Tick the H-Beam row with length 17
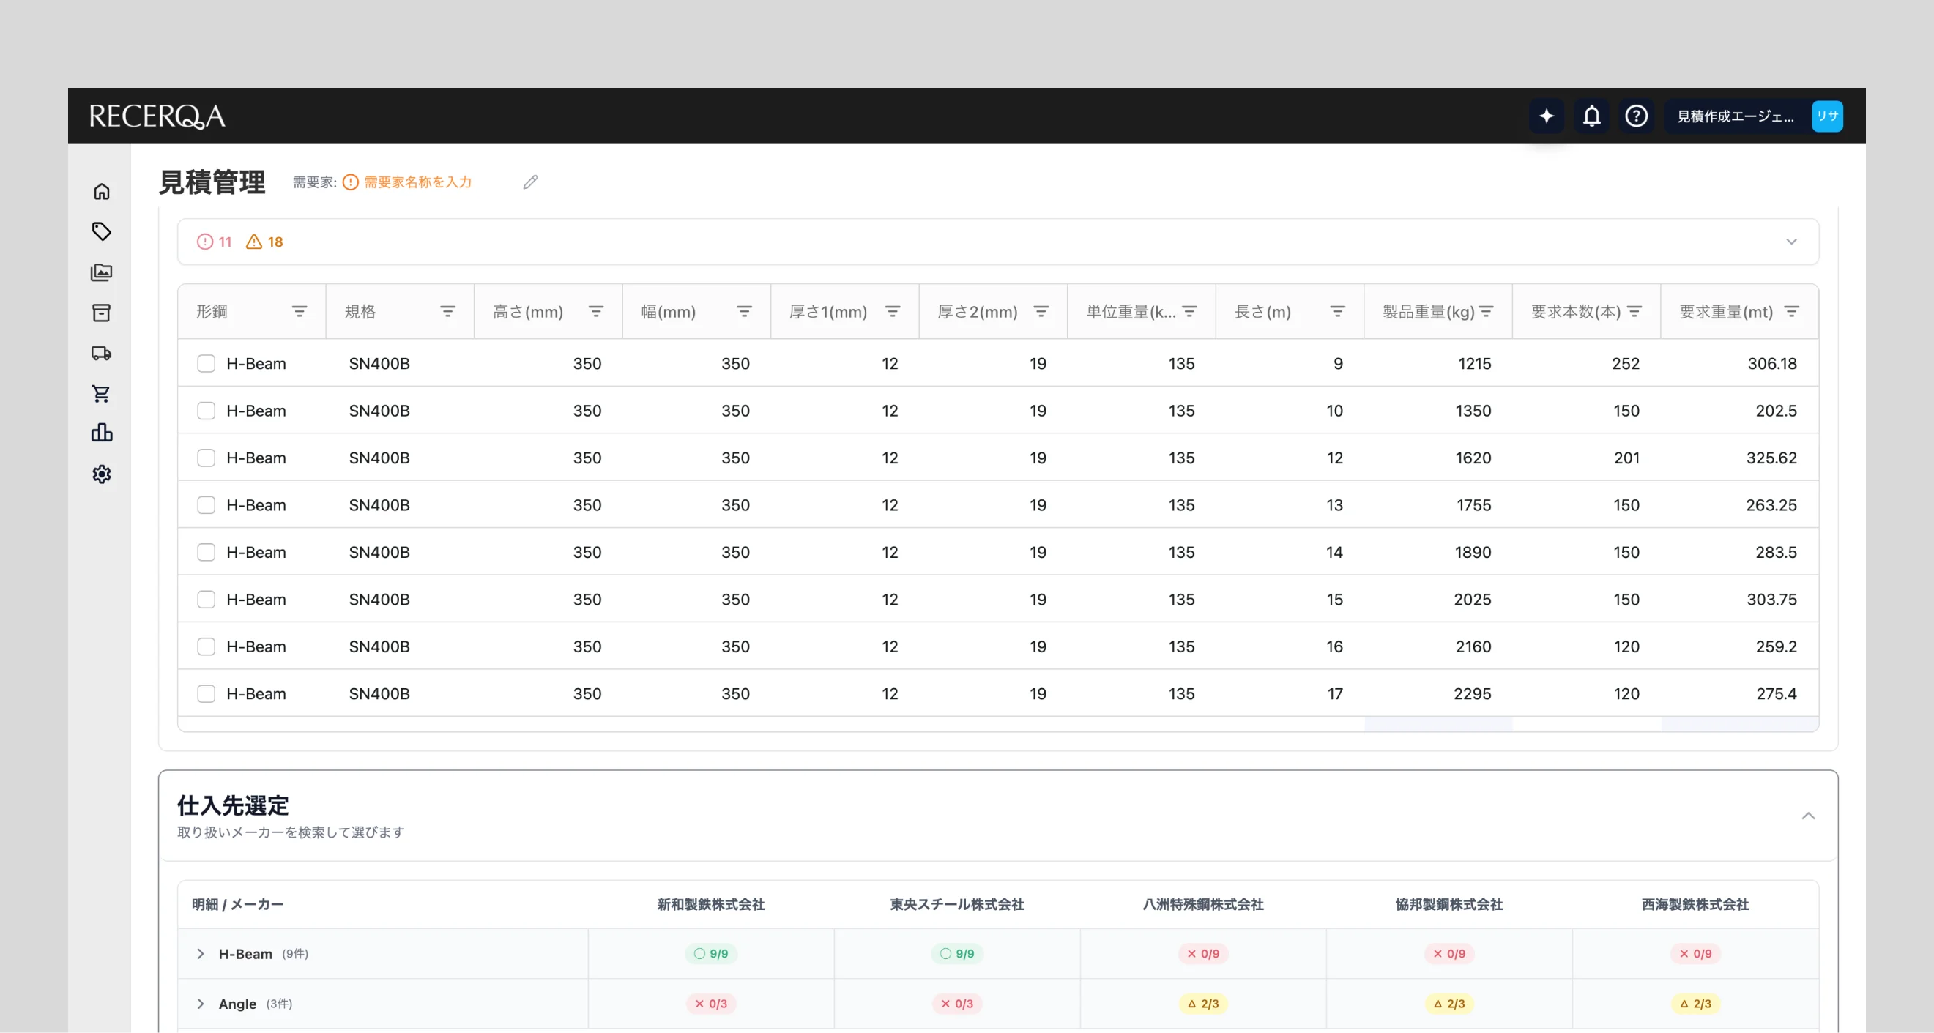 click(x=206, y=694)
